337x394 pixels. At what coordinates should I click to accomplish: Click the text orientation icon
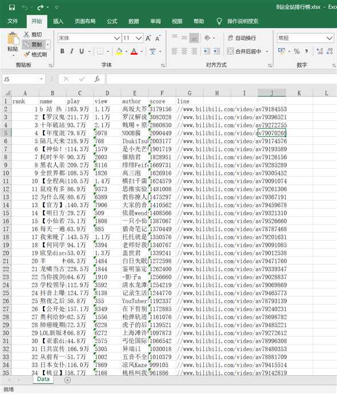[x=207, y=38]
